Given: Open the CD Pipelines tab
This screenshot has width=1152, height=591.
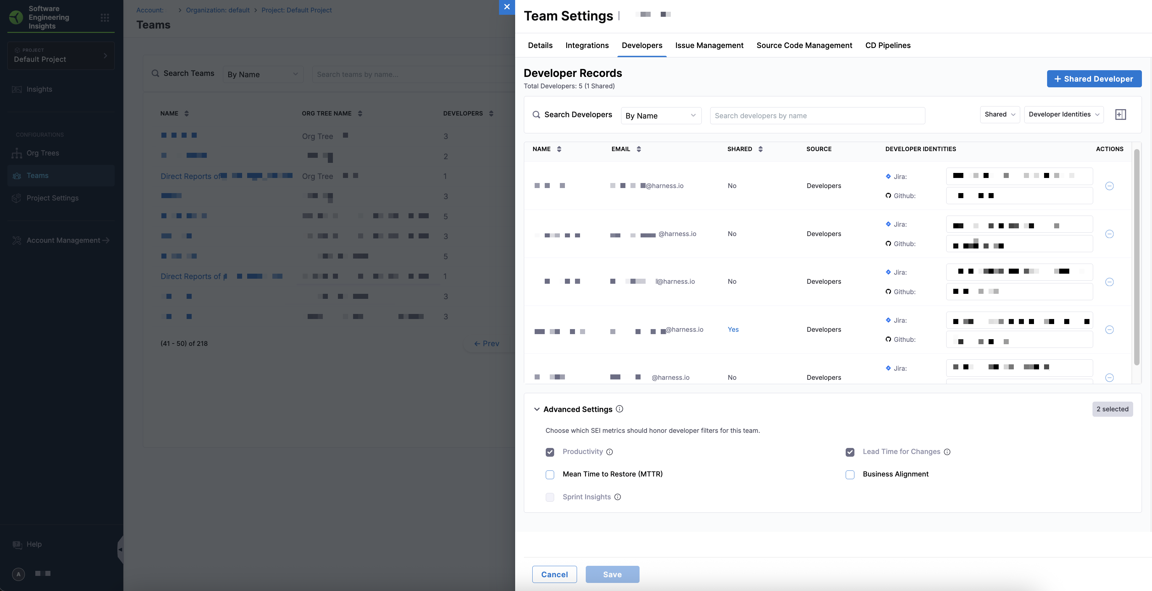Looking at the screenshot, I should pyautogui.click(x=887, y=45).
